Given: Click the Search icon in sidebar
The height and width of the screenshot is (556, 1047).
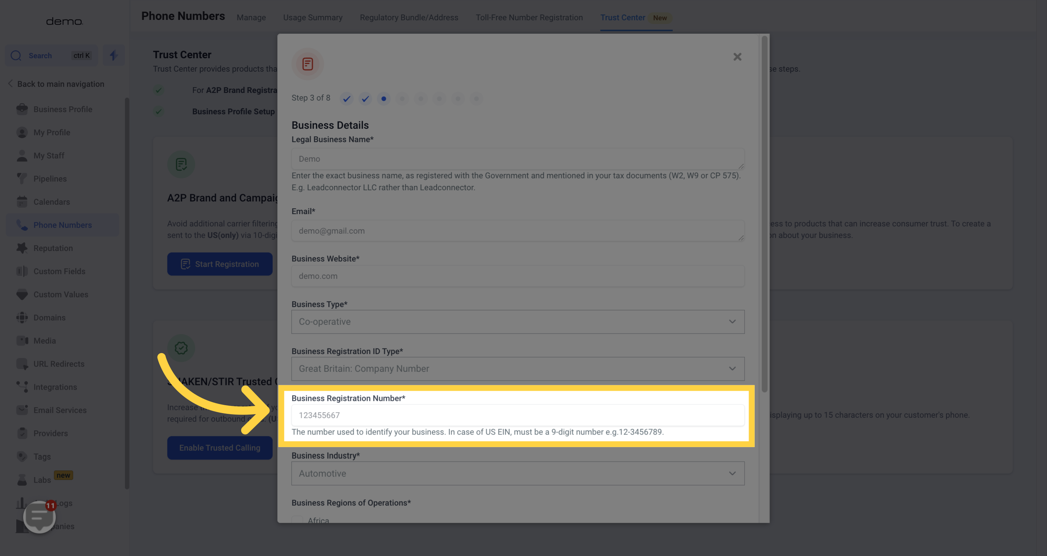Looking at the screenshot, I should (x=15, y=55).
